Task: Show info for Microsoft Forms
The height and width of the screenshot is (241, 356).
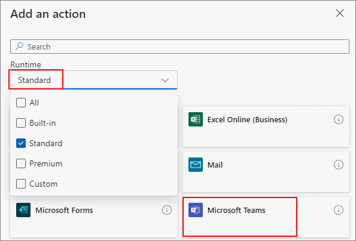Action: [x=167, y=210]
